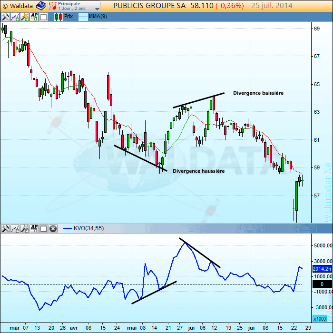Click the AP icon in KVO panel toolbar
Screen dimensions: 333x333
point(34,228)
